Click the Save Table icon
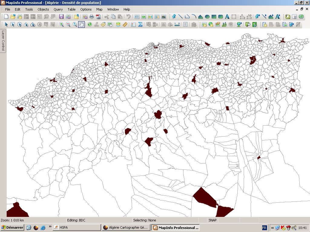Viewport: 310px width, 232px height. click(61, 17)
